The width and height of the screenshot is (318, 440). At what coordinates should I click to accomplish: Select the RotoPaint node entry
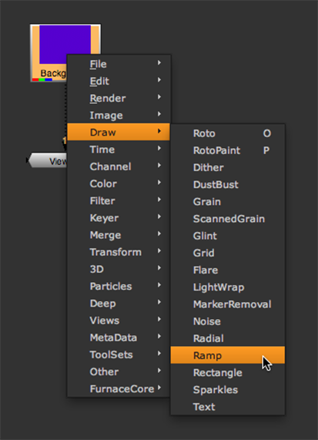[x=227, y=150]
